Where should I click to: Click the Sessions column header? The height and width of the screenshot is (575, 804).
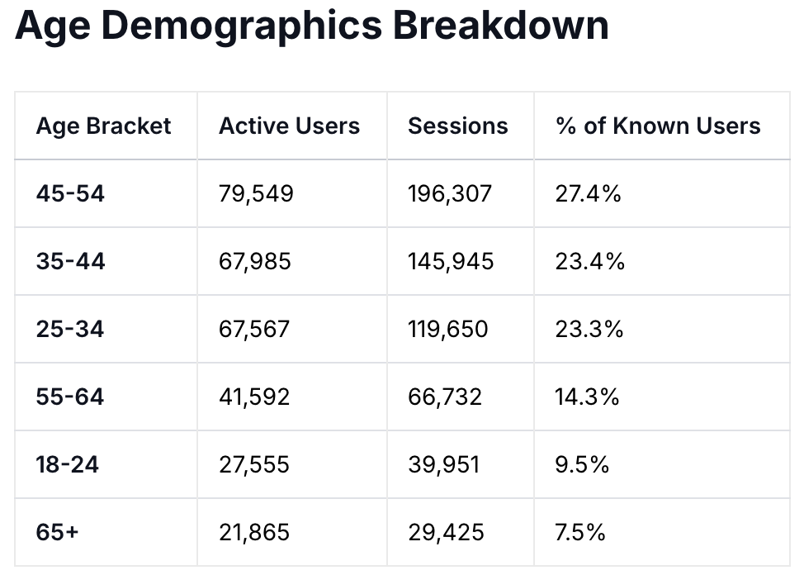coord(458,126)
